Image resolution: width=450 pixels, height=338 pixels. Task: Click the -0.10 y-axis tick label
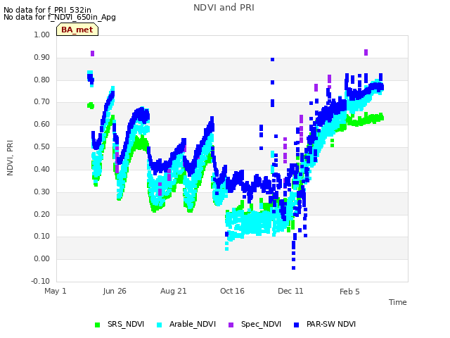click(41, 281)
